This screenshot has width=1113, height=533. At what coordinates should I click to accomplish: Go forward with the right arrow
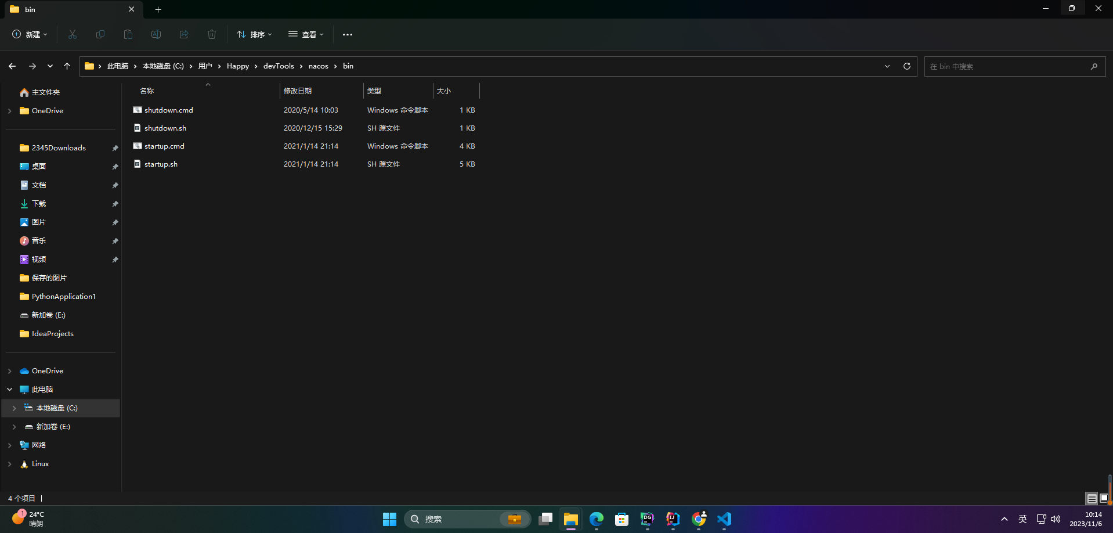point(32,66)
